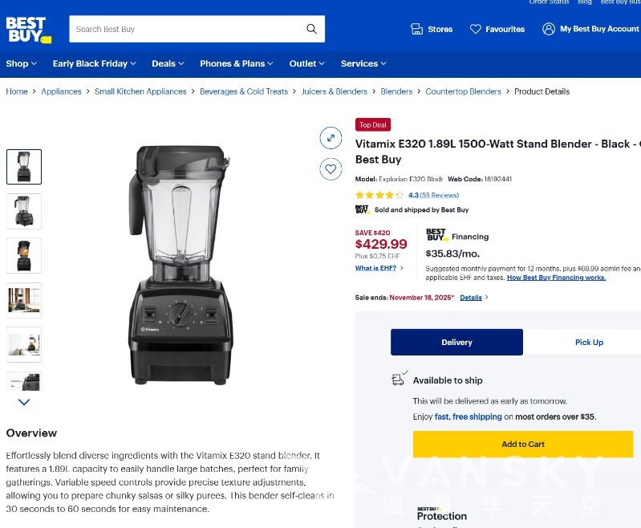Expand the product image fullscreen
Screen dimensions: 641x528
pos(331,138)
